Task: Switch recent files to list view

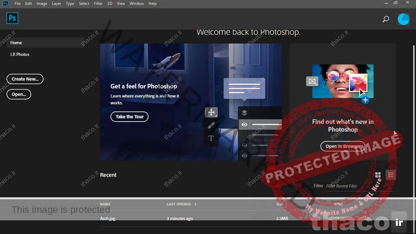Action: pos(391,175)
